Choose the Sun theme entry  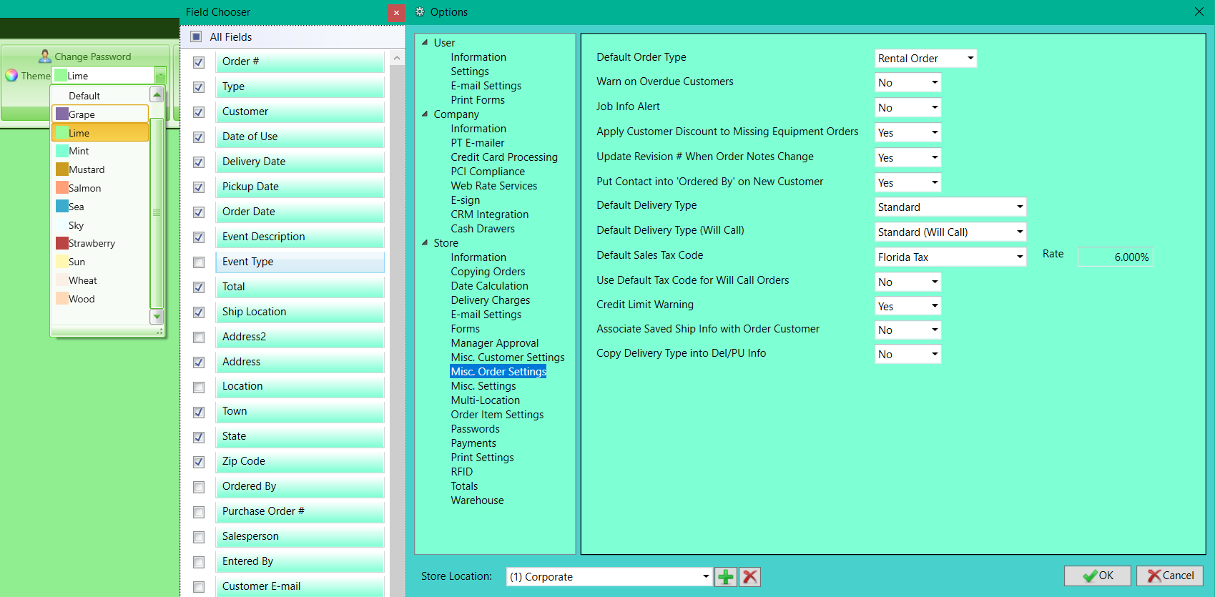point(100,262)
